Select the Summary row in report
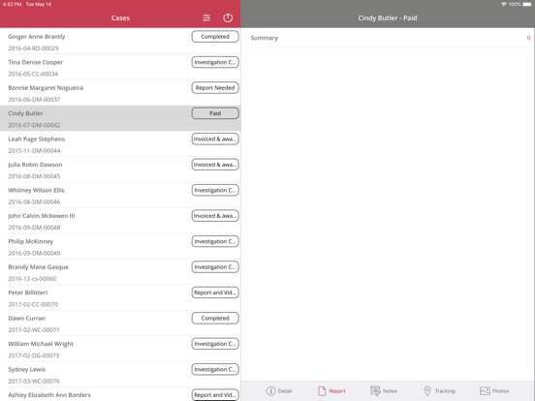Image resolution: width=535 pixels, height=401 pixels. point(390,38)
